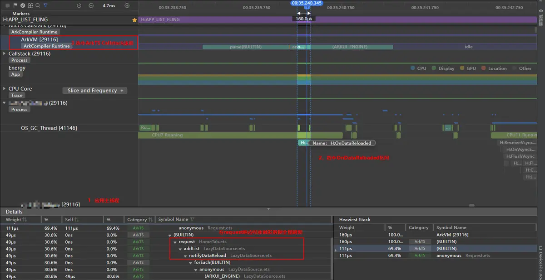Image resolution: width=545 pixels, height=280 pixels.
Task: Click the blue filter funnel icon
Action: (45, 5)
